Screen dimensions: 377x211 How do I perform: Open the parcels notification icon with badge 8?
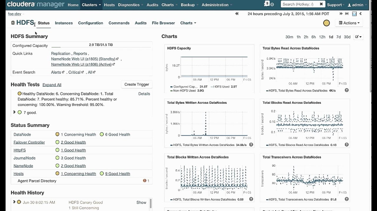pyautogui.click(x=266, y=4)
